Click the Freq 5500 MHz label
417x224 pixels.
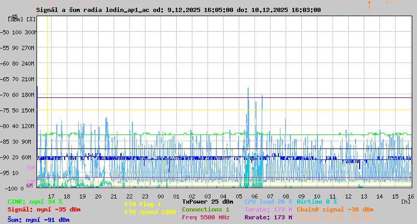pos(205,217)
